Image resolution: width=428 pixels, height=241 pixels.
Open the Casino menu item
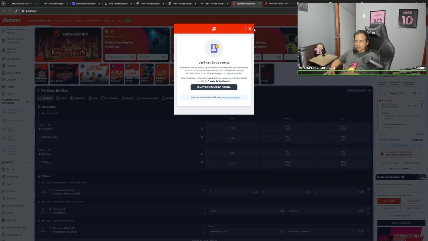tap(79, 21)
